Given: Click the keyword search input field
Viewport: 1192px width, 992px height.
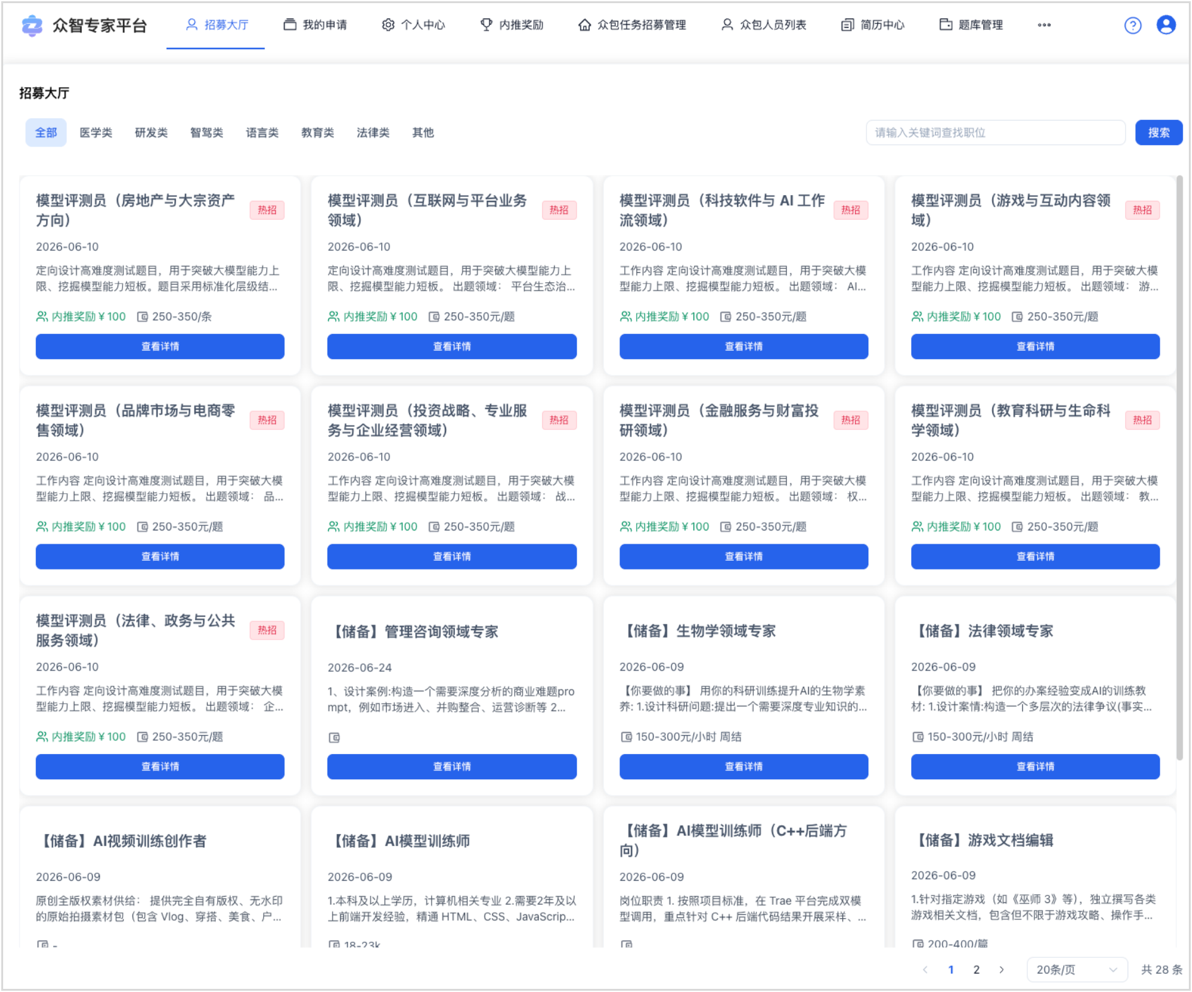Looking at the screenshot, I should pos(995,133).
